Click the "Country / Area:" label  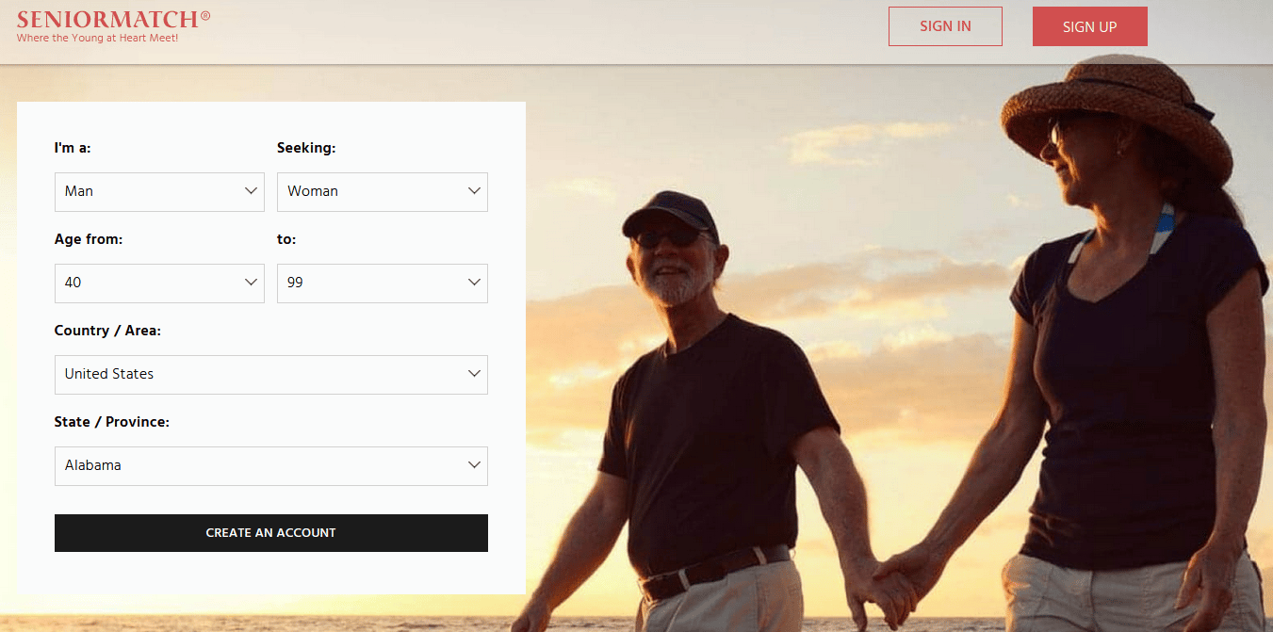(x=108, y=331)
